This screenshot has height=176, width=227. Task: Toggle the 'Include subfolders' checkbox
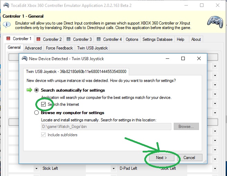[44, 135]
